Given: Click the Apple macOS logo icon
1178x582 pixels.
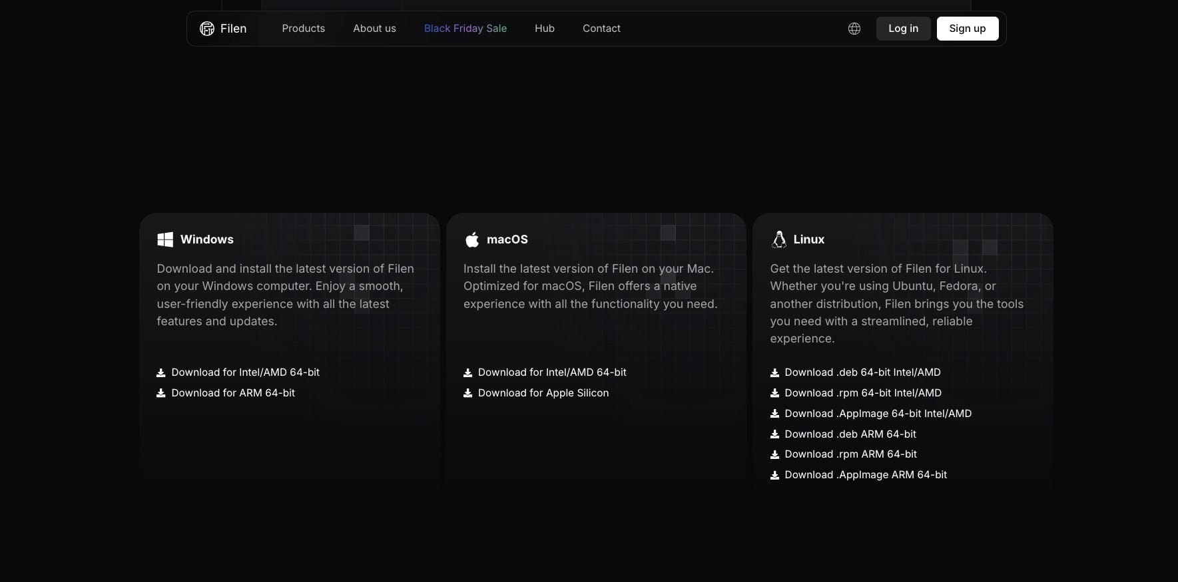Looking at the screenshot, I should click(472, 239).
